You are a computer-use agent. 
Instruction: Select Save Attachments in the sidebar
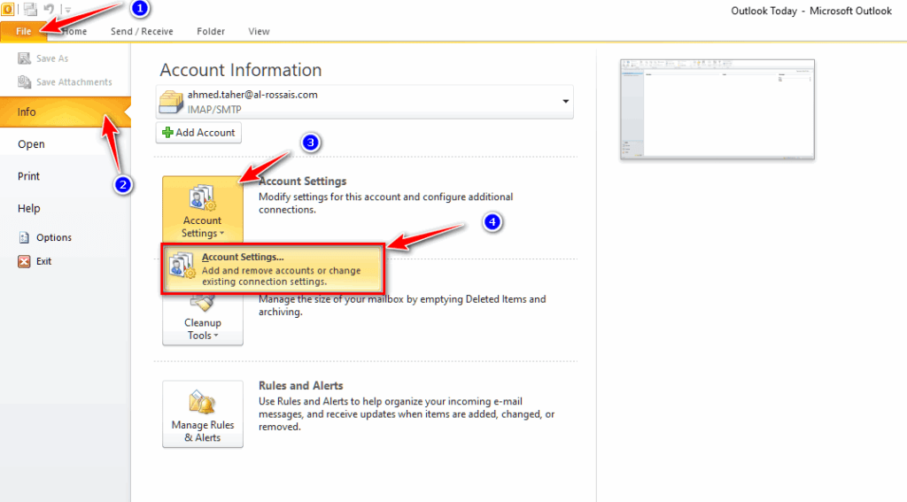(x=74, y=82)
